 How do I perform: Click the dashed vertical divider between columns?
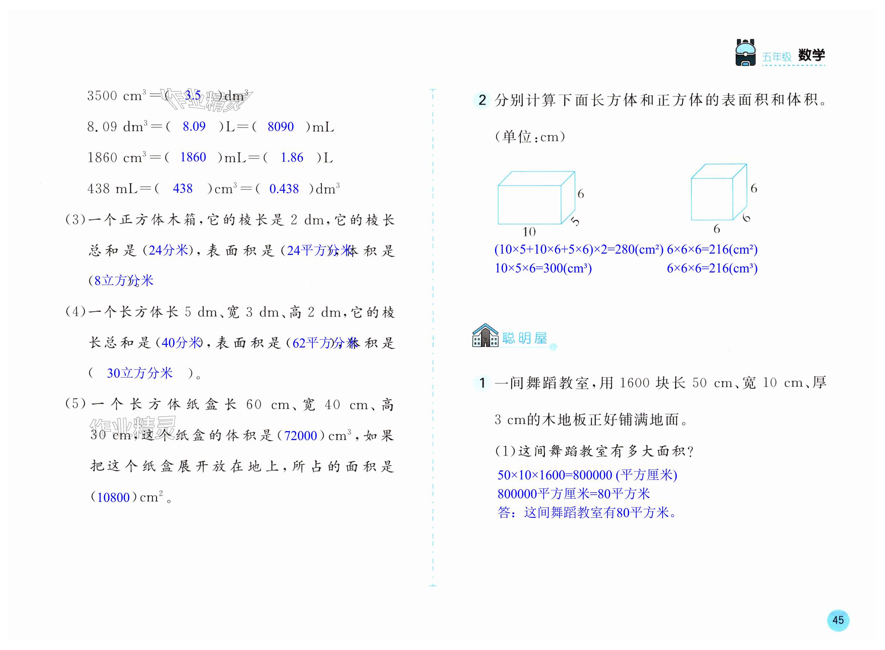pos(433,338)
